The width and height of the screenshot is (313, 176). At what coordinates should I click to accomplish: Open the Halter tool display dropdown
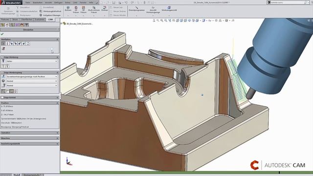point(32,61)
